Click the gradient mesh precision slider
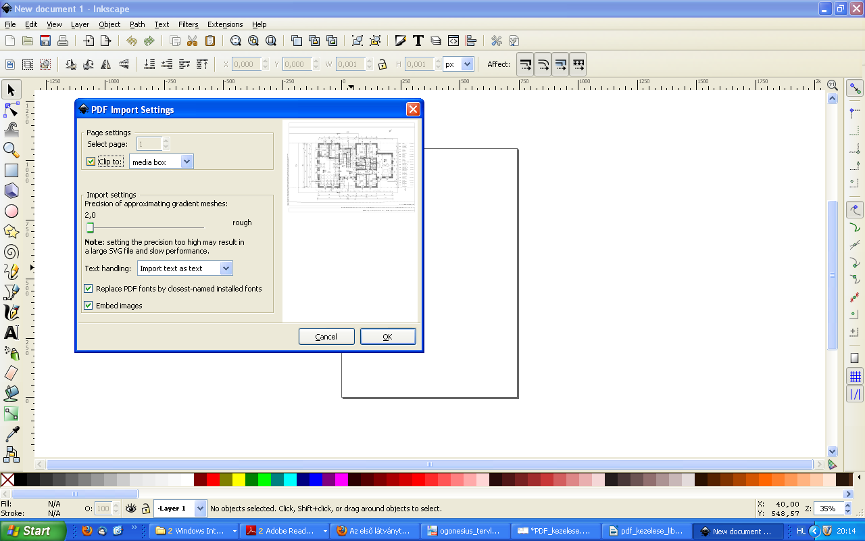 [x=145, y=228]
